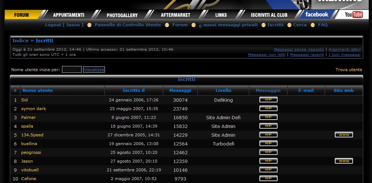Open user profile for vitobuell
Viewport: 372px width, 183px height.
coord(30,170)
